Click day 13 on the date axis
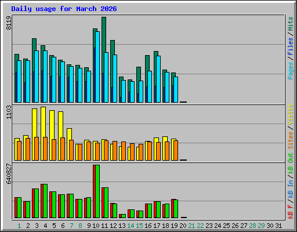Viewport: 297px width, 232px height. (122, 226)
